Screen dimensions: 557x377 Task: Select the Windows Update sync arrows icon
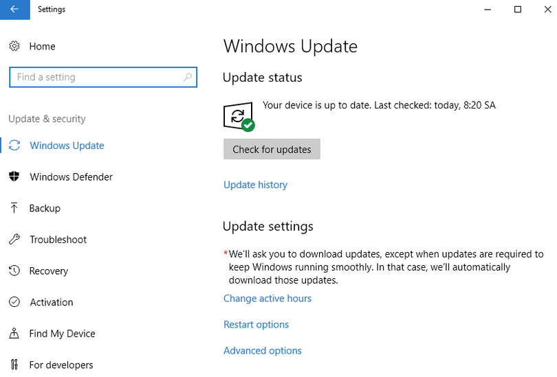pyautogui.click(x=14, y=146)
